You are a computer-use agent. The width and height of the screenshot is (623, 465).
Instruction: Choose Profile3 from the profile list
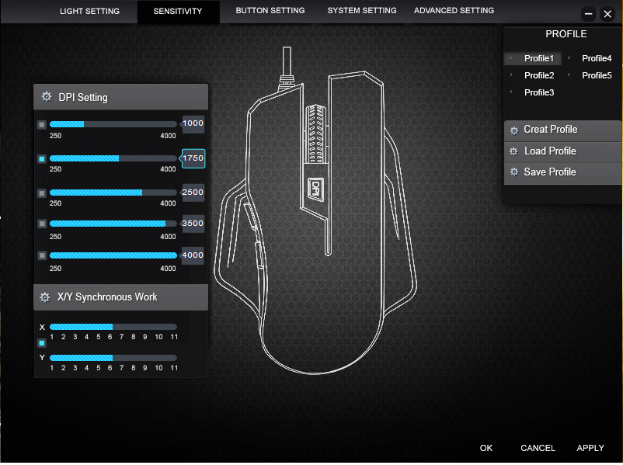coord(538,92)
